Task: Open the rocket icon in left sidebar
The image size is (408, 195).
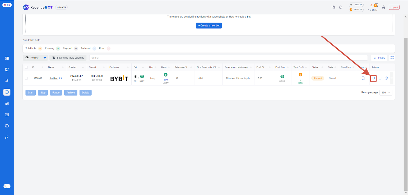Action: tap(7, 81)
